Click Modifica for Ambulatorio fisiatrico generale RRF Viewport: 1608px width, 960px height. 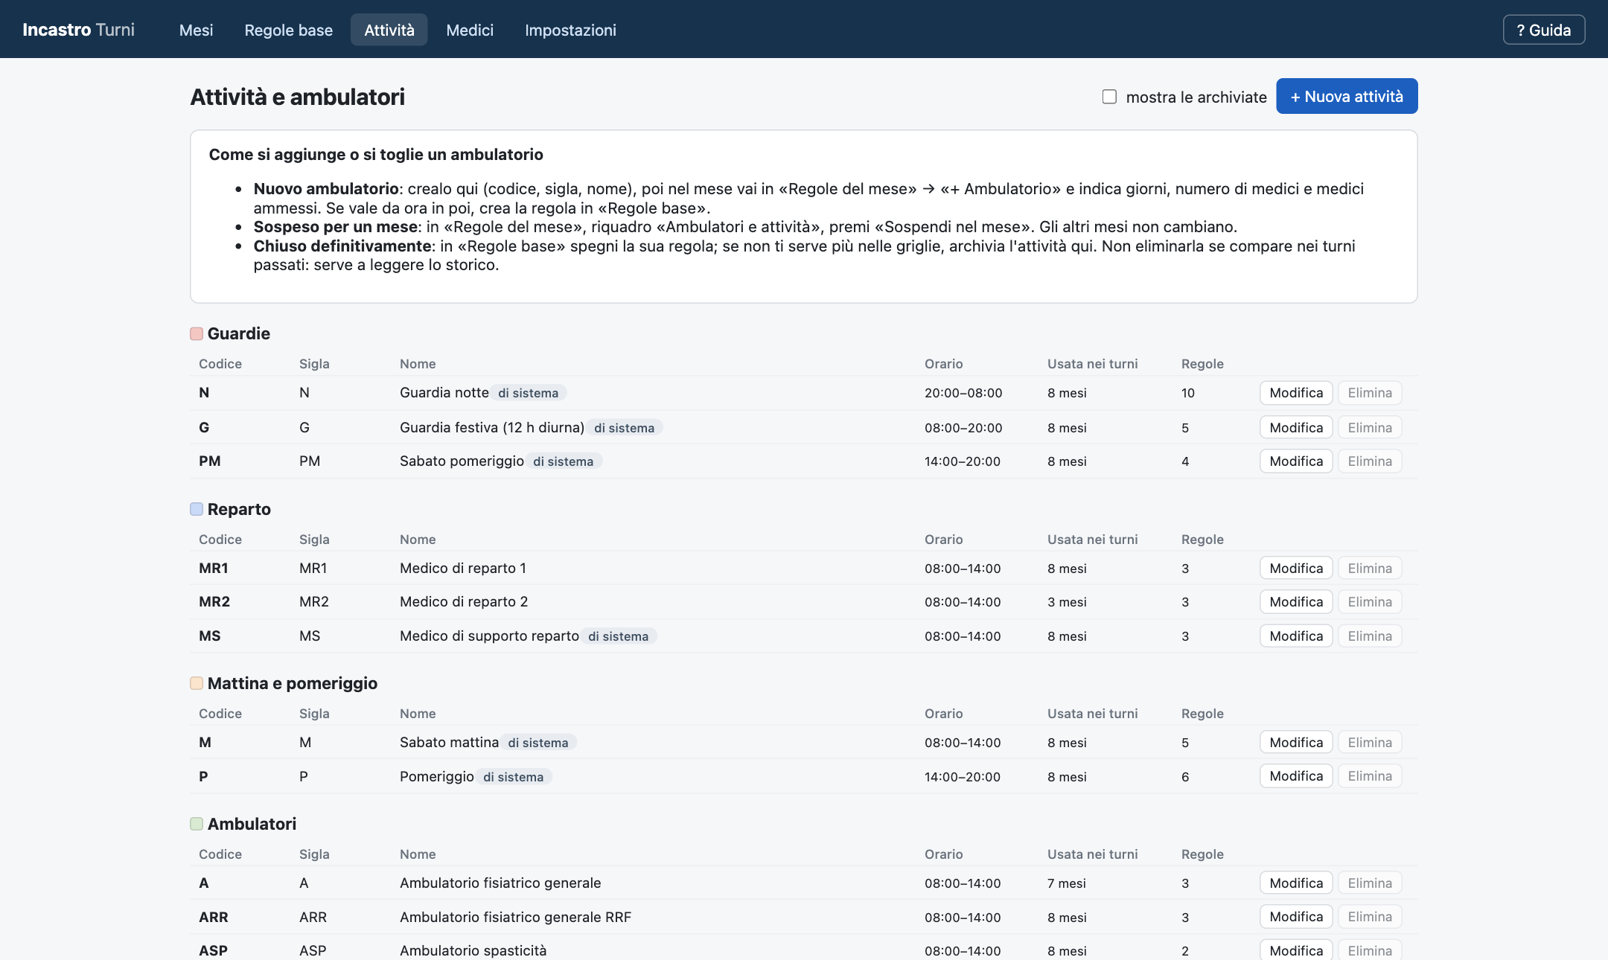click(1296, 917)
